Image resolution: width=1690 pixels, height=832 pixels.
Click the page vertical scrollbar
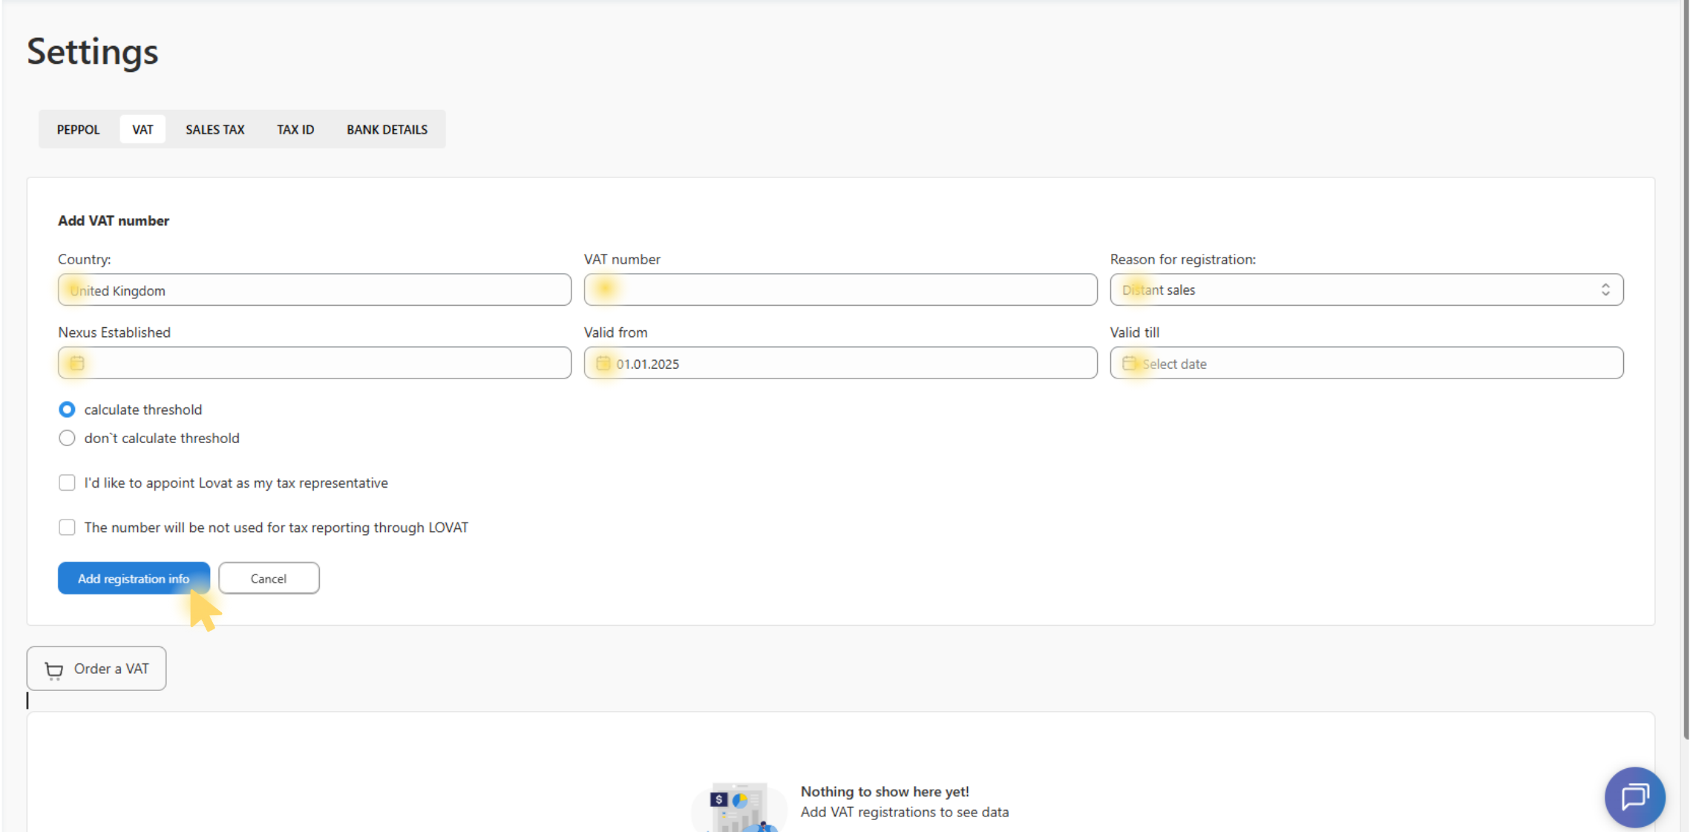pos(1685,371)
